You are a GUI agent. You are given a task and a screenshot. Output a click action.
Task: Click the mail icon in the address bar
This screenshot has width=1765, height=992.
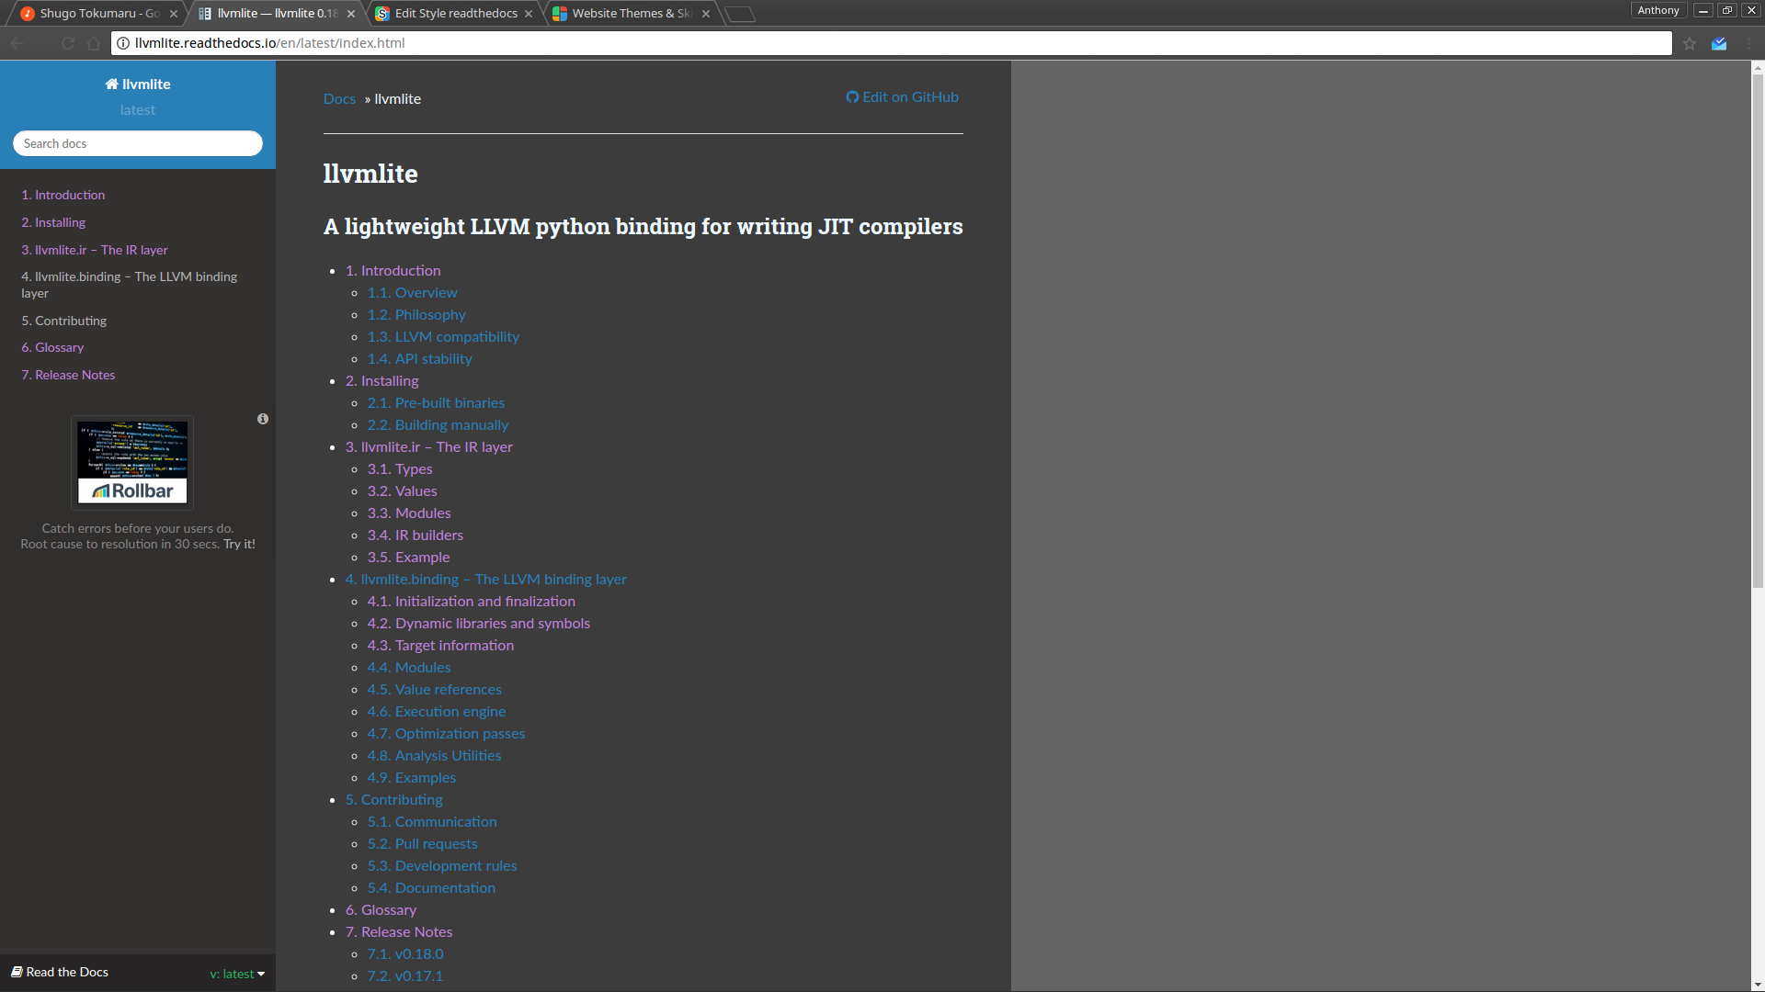1719,42
